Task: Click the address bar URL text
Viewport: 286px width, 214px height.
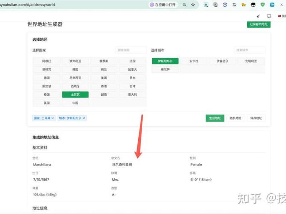Action: click(x=28, y=5)
